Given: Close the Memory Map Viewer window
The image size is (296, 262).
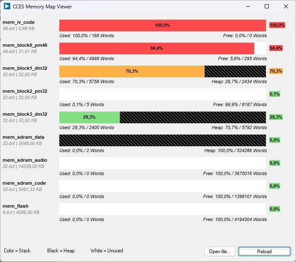Looking at the screenshot, I should click(286, 6).
